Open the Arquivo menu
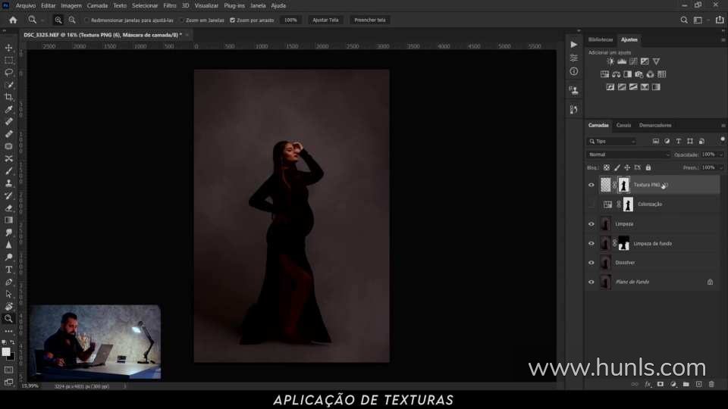This screenshot has width=728, height=409. (26, 5)
